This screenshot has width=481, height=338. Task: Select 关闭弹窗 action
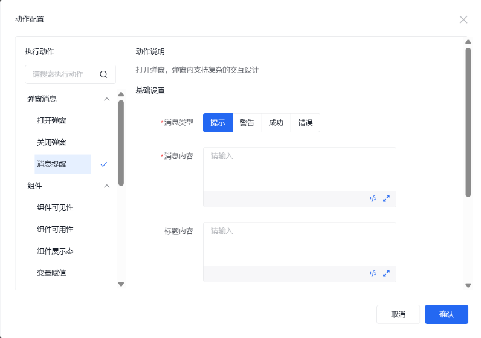point(51,142)
